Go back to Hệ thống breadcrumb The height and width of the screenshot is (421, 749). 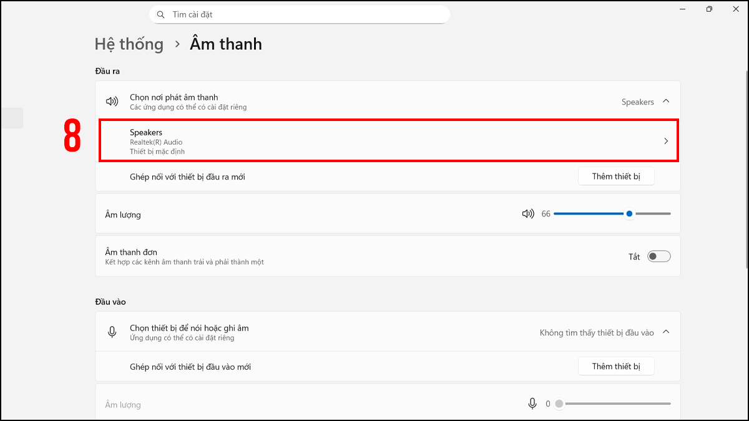point(129,44)
